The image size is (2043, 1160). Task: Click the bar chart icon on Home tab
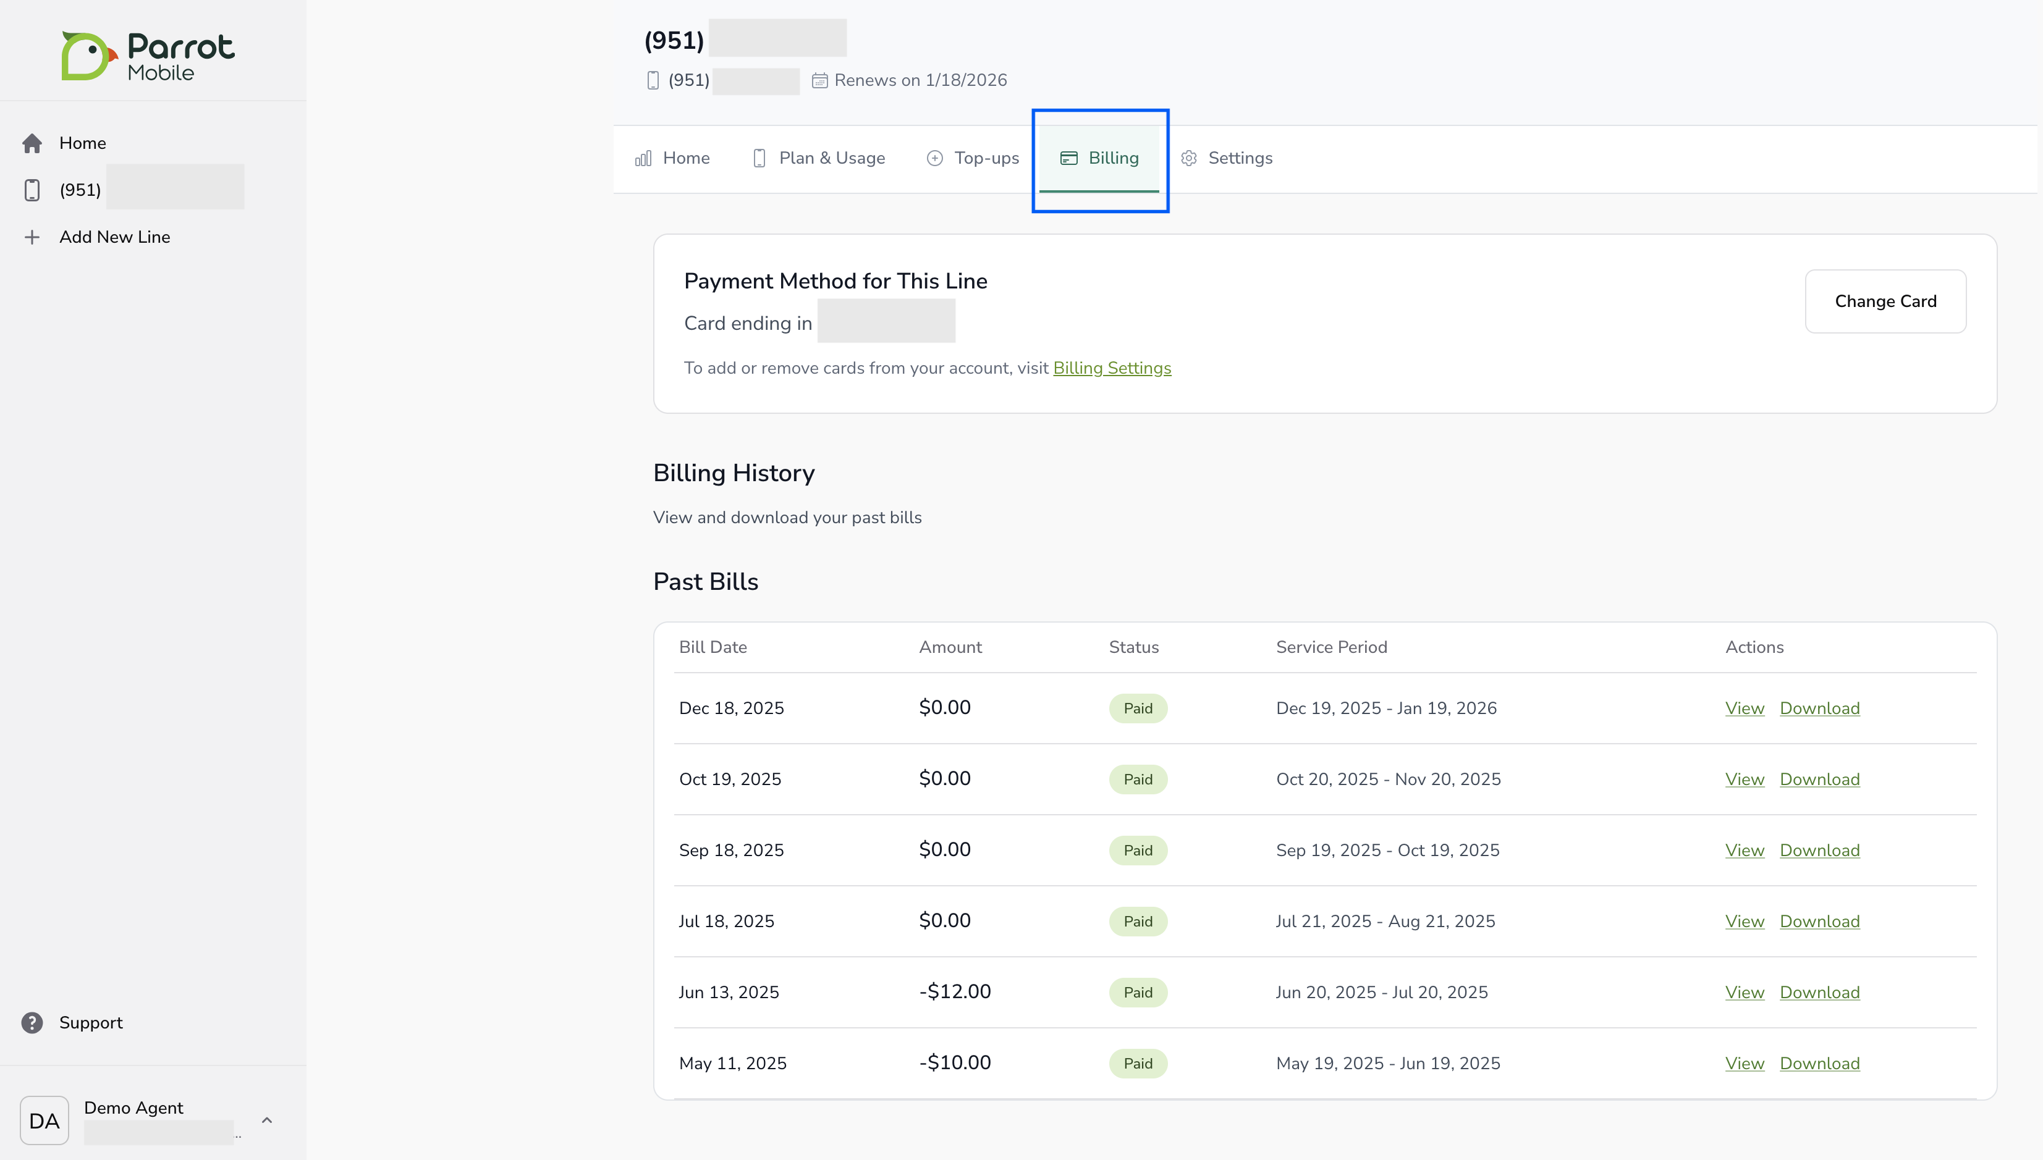click(x=643, y=159)
